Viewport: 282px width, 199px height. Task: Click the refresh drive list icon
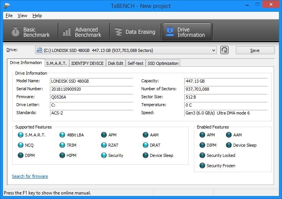[224, 50]
